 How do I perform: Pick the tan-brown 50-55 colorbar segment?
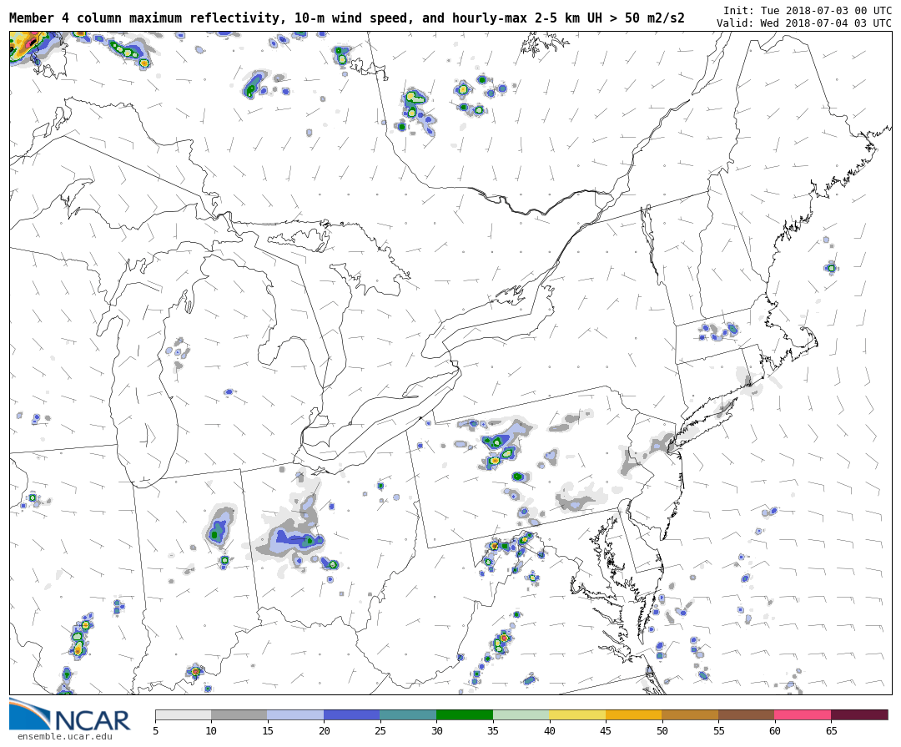pyautogui.click(x=689, y=715)
